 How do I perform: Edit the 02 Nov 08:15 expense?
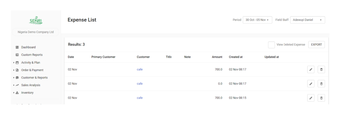tap(311, 98)
